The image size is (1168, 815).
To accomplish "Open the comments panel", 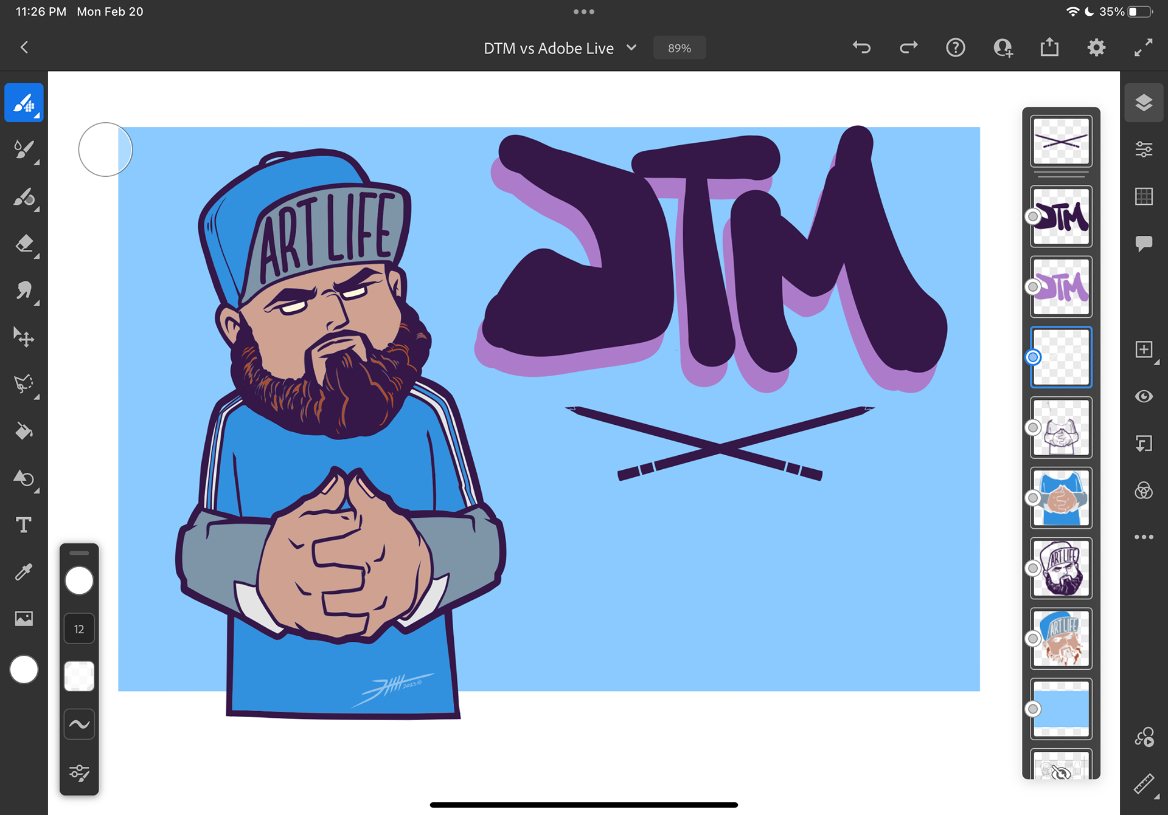I will pos(1144,244).
